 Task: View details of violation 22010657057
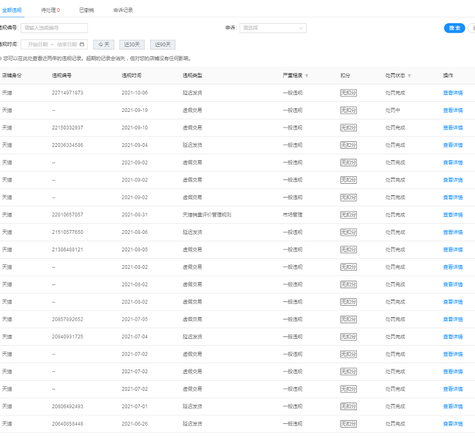pyautogui.click(x=453, y=215)
